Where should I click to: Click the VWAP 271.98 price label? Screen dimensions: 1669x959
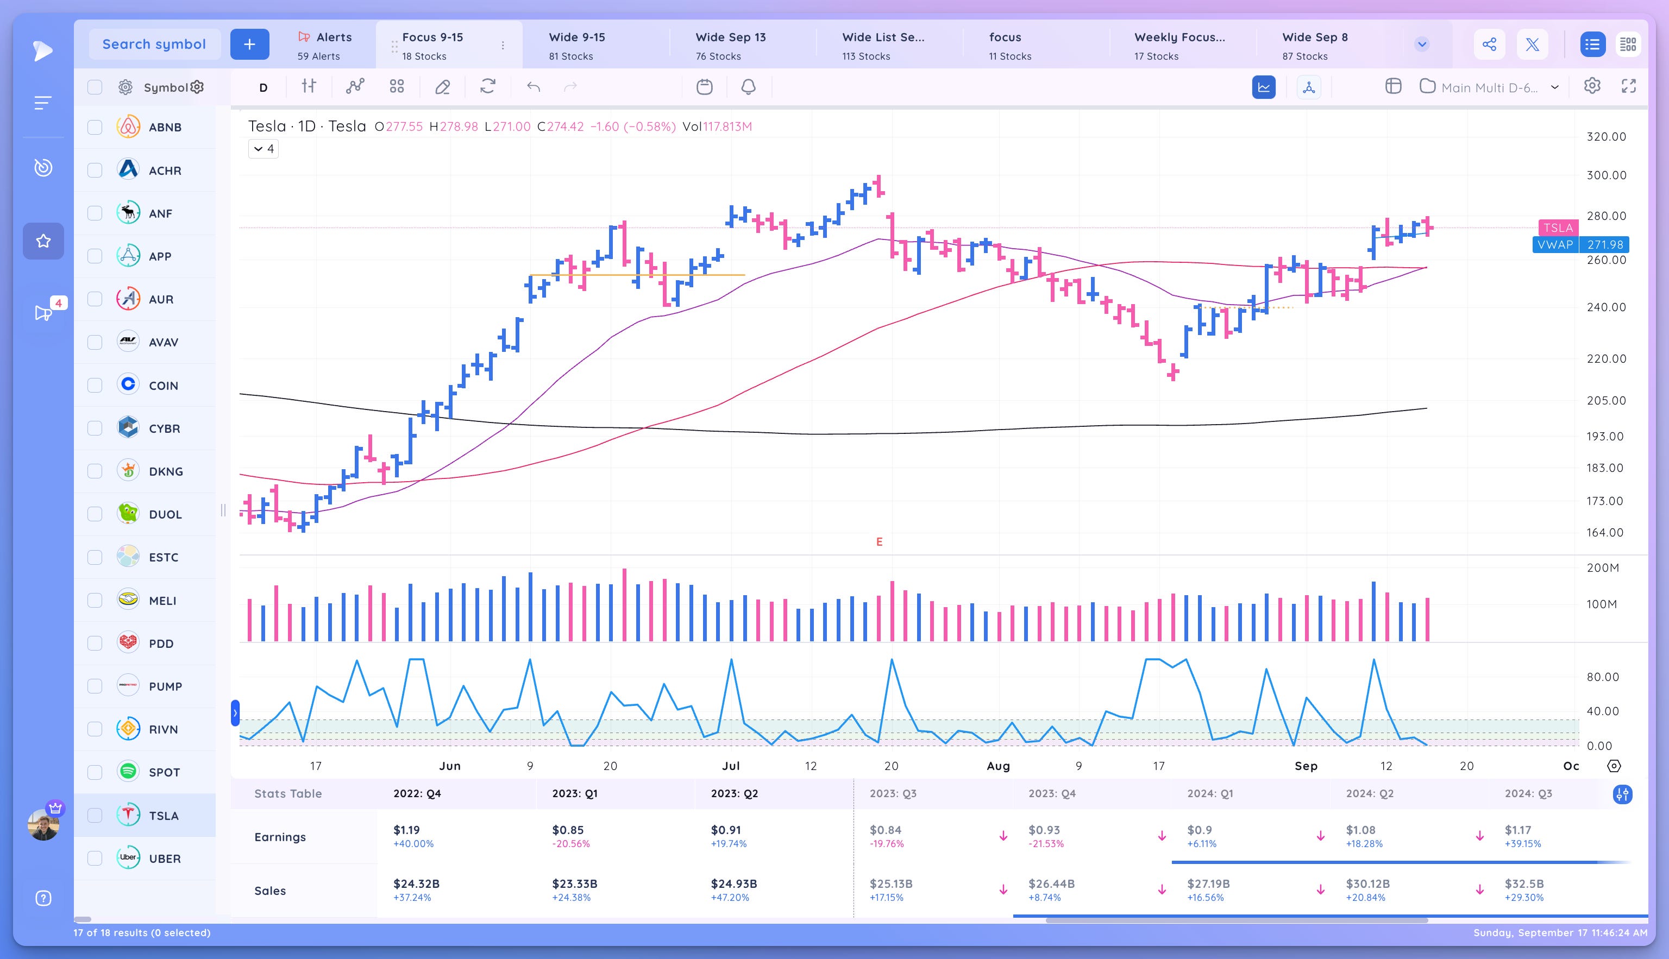point(1580,245)
